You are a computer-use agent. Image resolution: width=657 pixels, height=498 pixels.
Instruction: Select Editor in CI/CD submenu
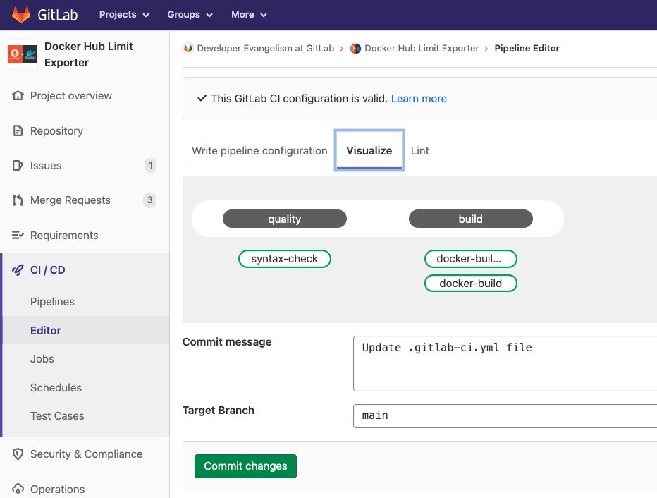tap(46, 330)
